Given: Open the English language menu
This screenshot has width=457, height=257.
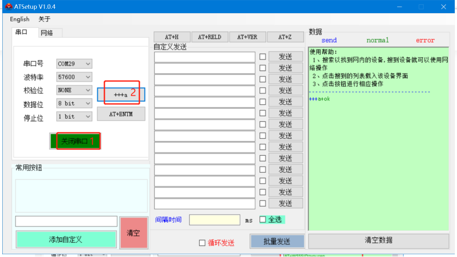Looking at the screenshot, I should (x=20, y=19).
